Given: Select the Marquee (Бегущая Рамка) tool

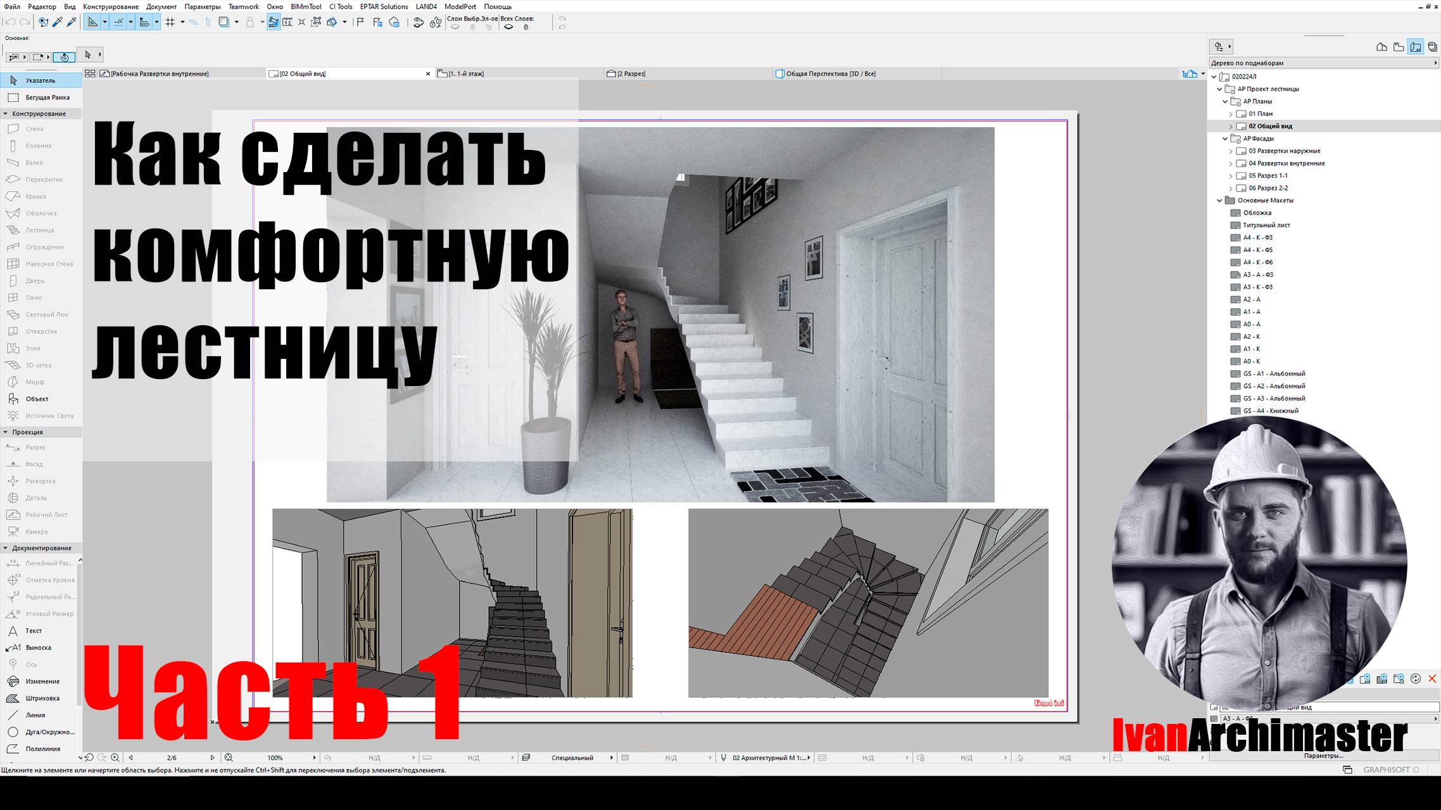Looking at the screenshot, I should [x=47, y=97].
